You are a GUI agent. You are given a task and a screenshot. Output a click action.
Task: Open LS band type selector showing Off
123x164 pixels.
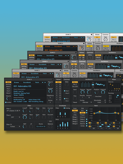[x=93, y=128]
